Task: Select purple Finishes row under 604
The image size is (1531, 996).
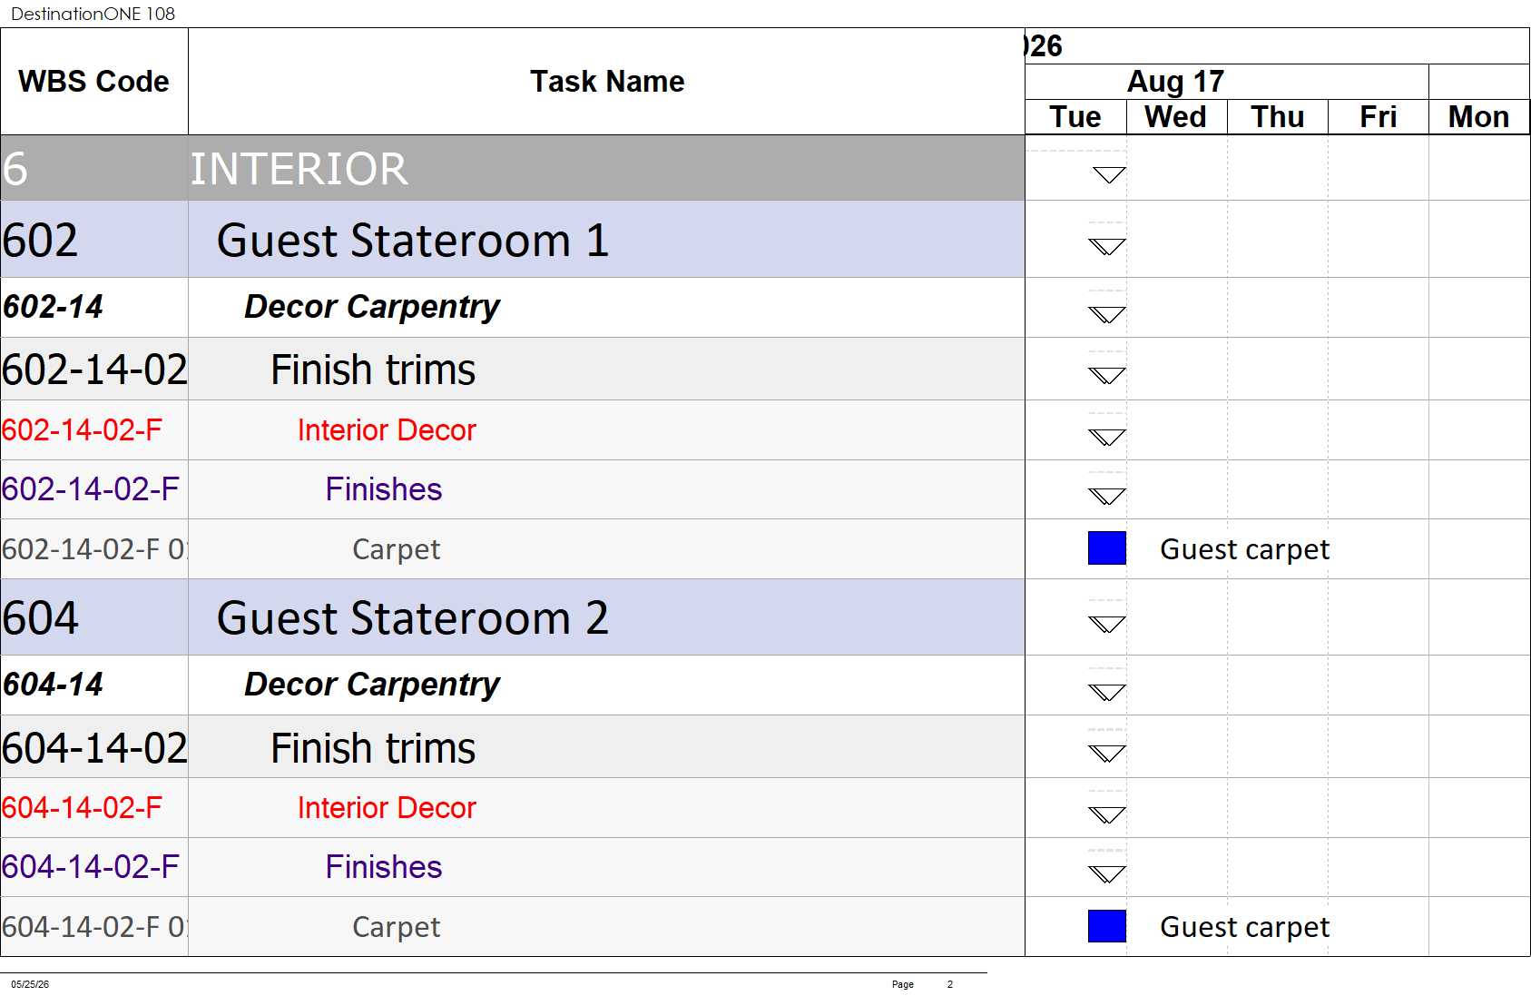Action: pos(513,867)
